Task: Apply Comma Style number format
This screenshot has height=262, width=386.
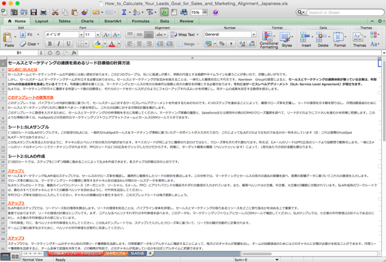Action: (x=231, y=44)
